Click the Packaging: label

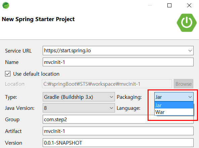(x=129, y=97)
